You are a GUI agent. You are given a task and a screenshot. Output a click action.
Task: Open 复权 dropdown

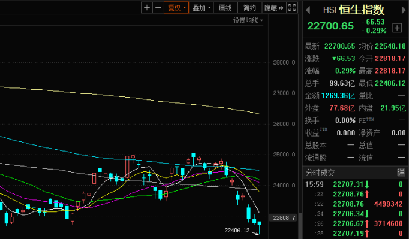tap(176, 8)
